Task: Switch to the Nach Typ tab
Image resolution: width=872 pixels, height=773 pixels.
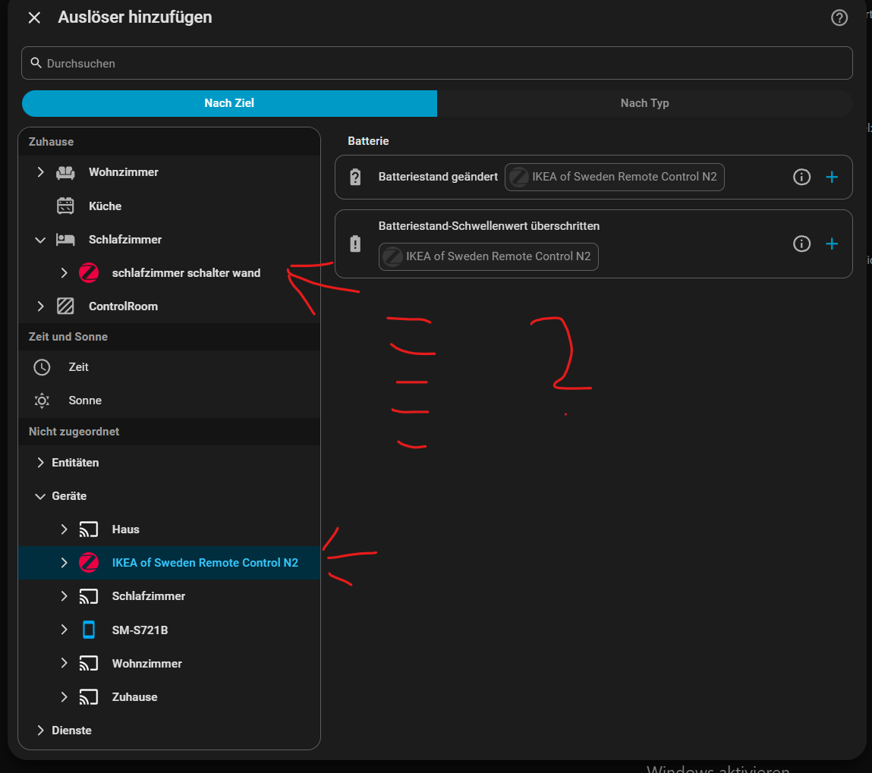Action: (644, 103)
